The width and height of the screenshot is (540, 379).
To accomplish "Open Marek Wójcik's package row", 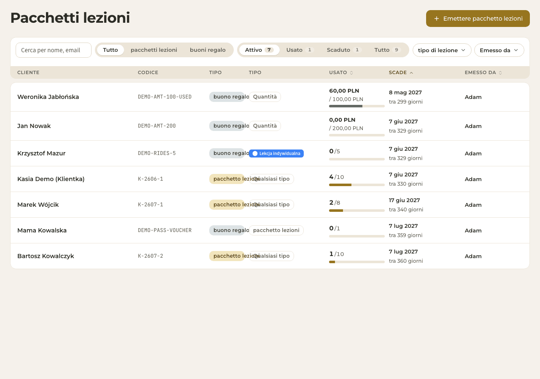I will 270,205.
